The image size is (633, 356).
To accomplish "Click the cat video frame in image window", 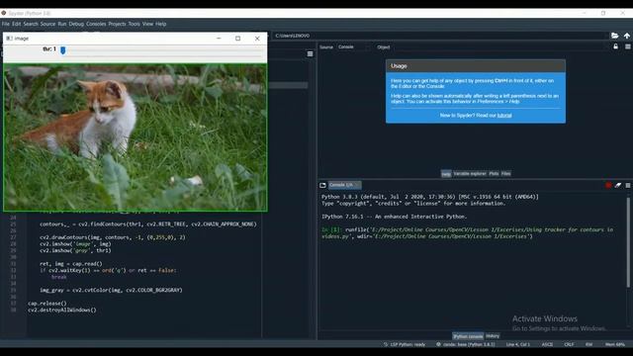I will (135, 137).
